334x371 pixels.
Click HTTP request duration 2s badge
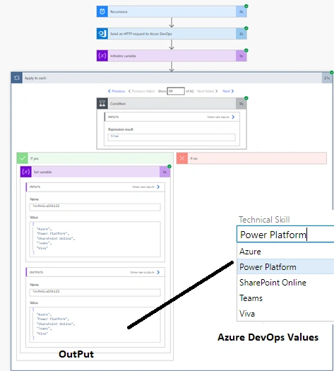[241, 34]
